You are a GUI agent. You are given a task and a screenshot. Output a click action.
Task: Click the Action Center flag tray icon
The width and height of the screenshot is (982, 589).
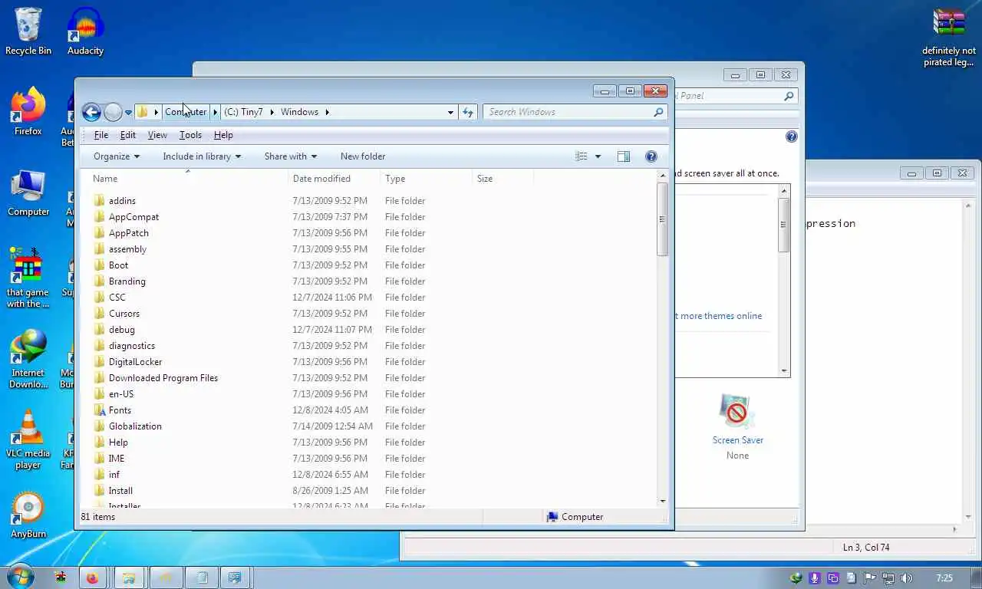[x=870, y=578]
